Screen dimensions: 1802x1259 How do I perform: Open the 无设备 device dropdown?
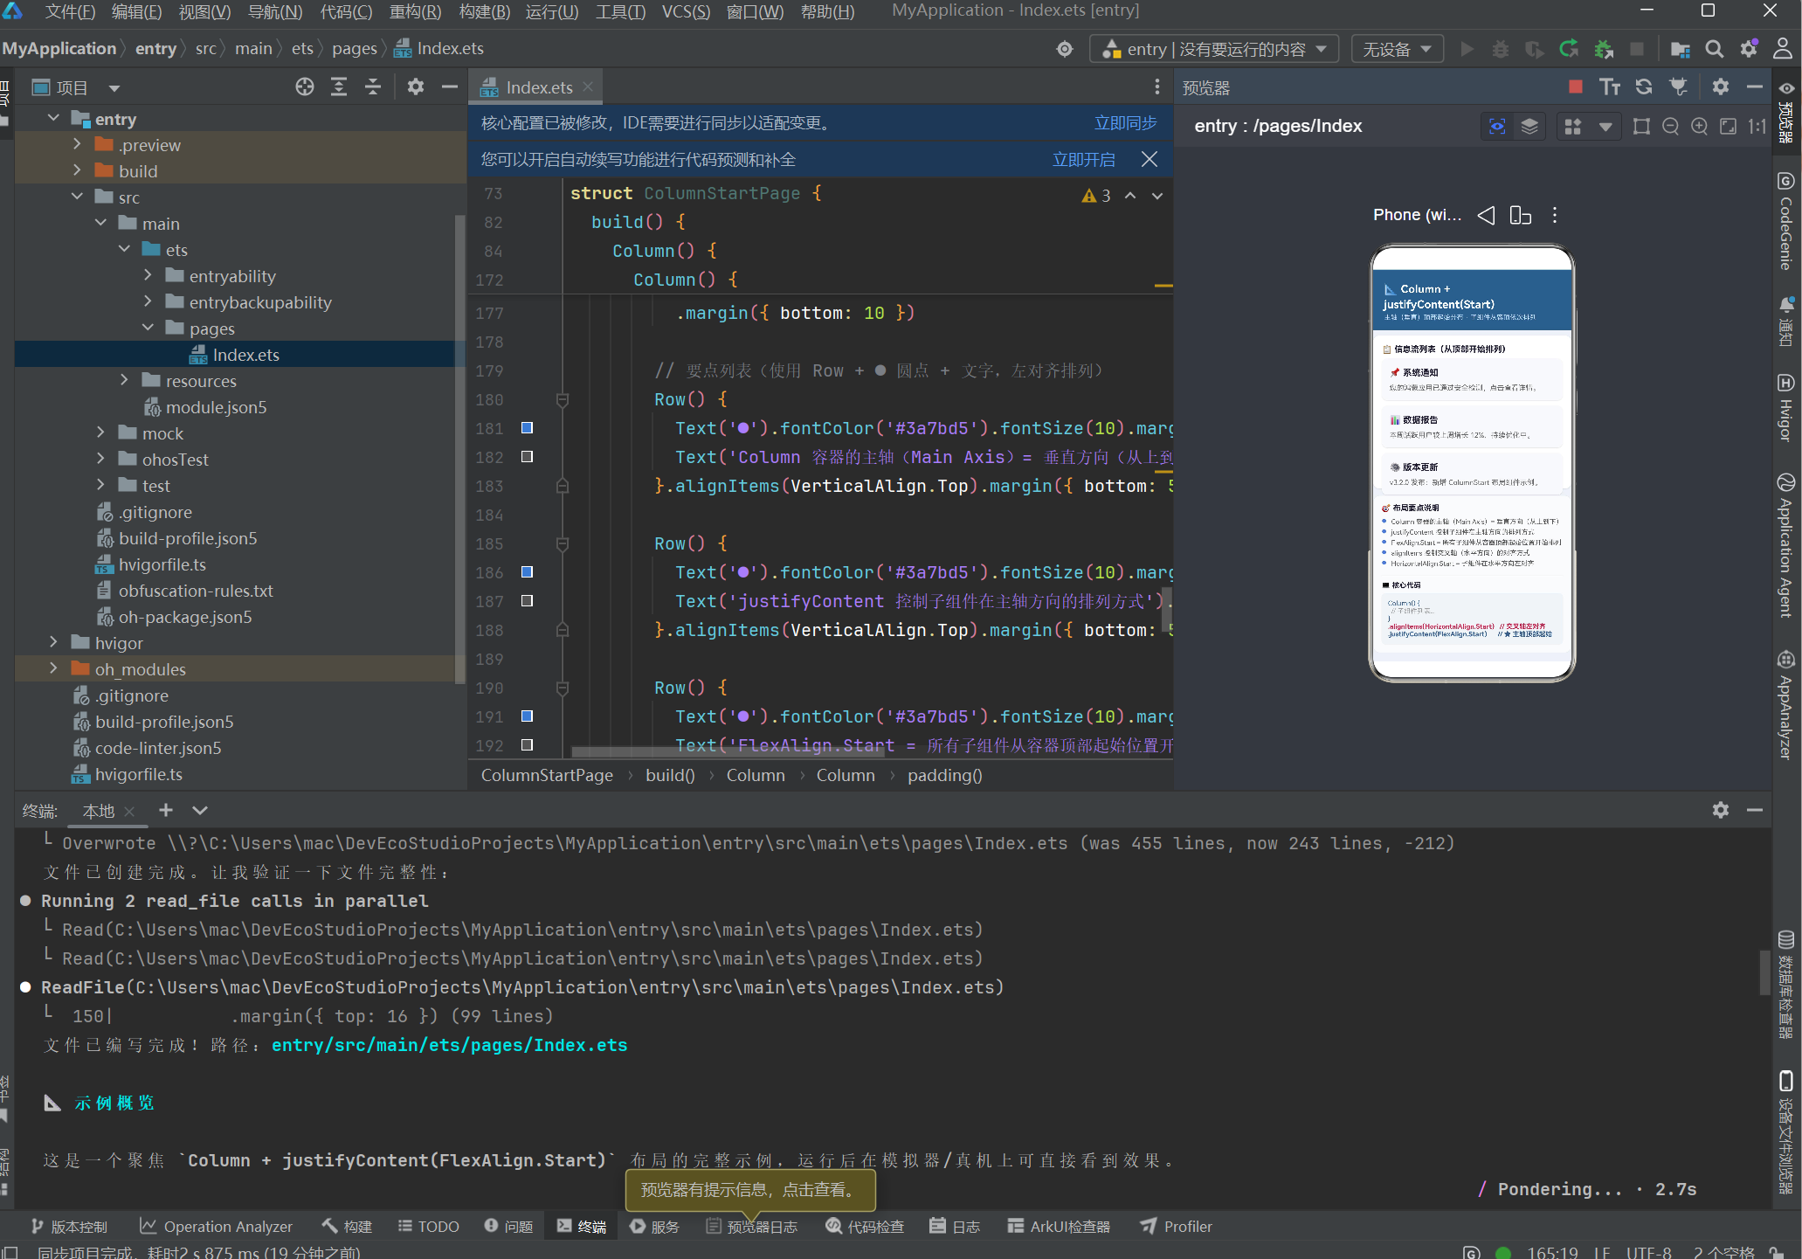(1398, 49)
